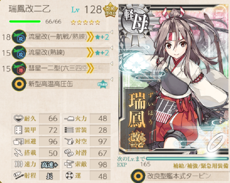The height and width of the screenshot is (183, 230).
Task: Click the 補給/補強/緊急用装備 label
Action: [201, 166]
